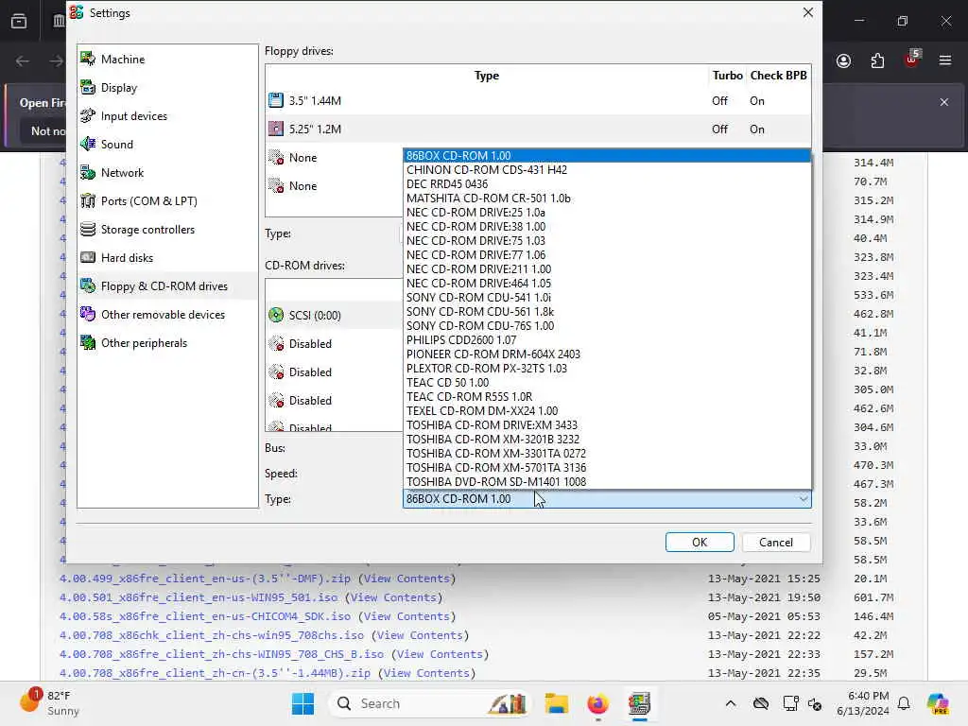Image resolution: width=968 pixels, height=726 pixels.
Task: Select TEAC CD 50 1.00 option
Action: tap(607, 383)
